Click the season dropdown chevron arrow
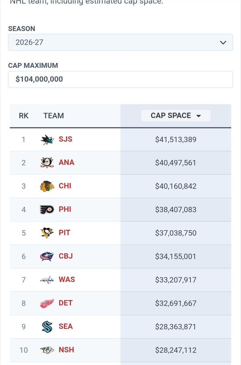The image size is (241, 365). pyautogui.click(x=223, y=43)
